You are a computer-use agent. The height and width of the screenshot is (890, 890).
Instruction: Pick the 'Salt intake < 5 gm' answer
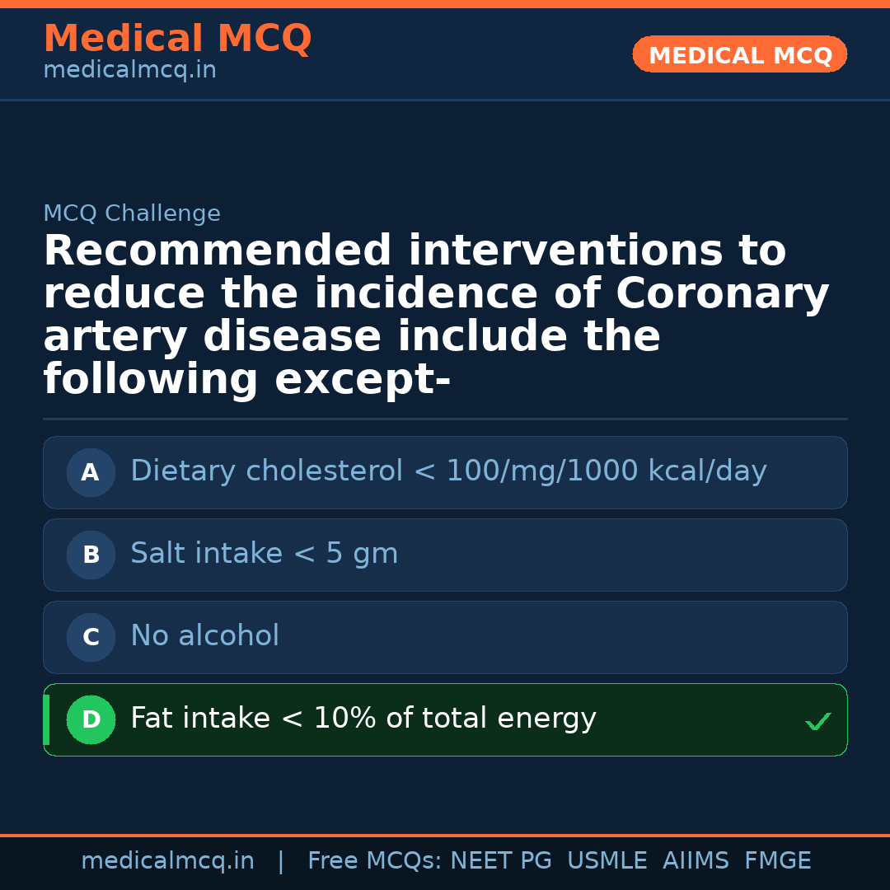264,554
